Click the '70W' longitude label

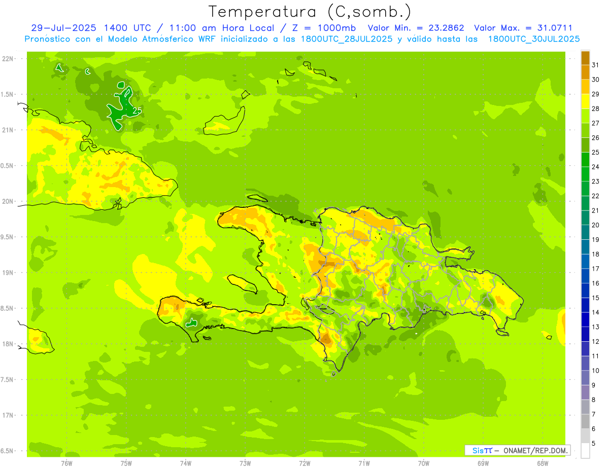click(x=424, y=463)
